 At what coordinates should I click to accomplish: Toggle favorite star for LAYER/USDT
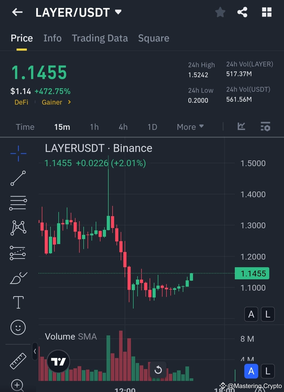220,12
